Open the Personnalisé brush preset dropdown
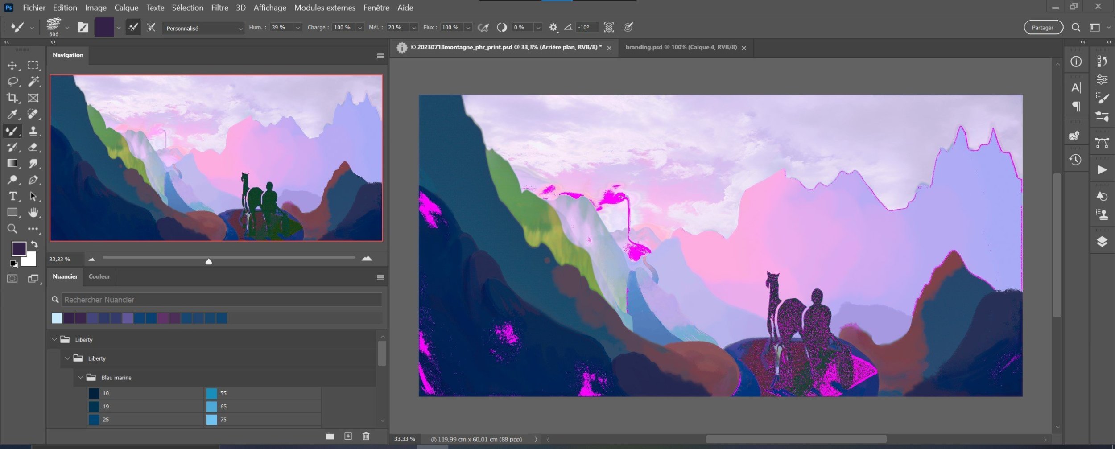Image resolution: width=1115 pixels, height=449 pixels. click(x=203, y=28)
